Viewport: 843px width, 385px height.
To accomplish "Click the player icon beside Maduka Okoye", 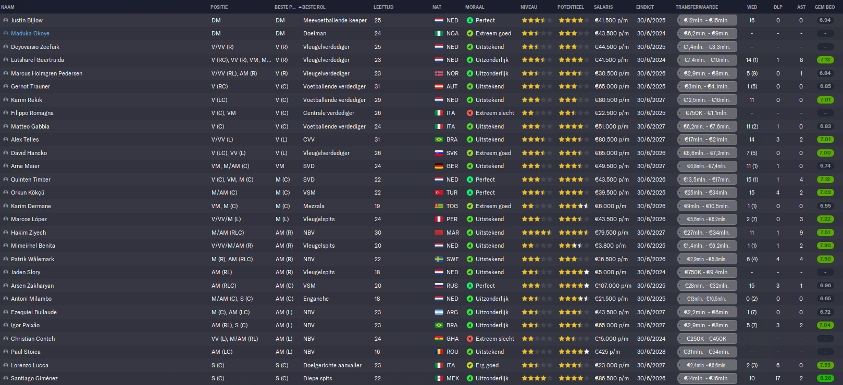I will tap(6, 33).
